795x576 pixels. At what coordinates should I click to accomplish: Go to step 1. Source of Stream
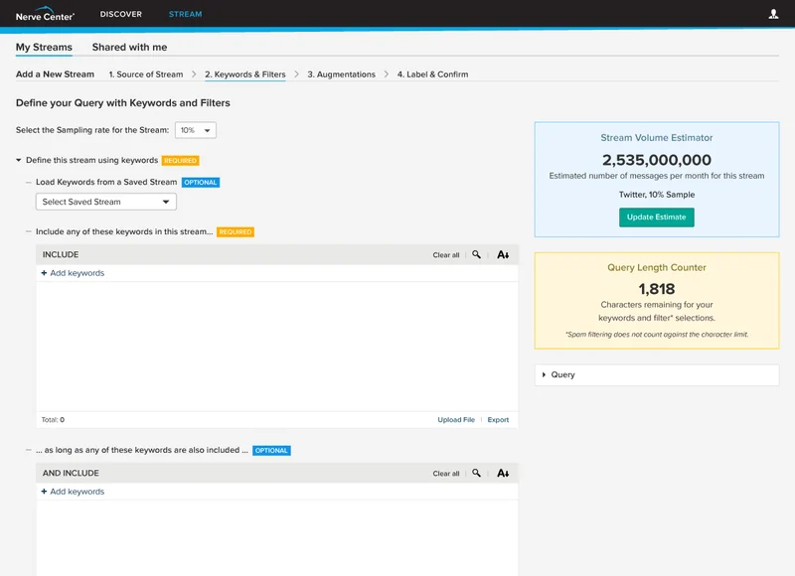click(145, 74)
